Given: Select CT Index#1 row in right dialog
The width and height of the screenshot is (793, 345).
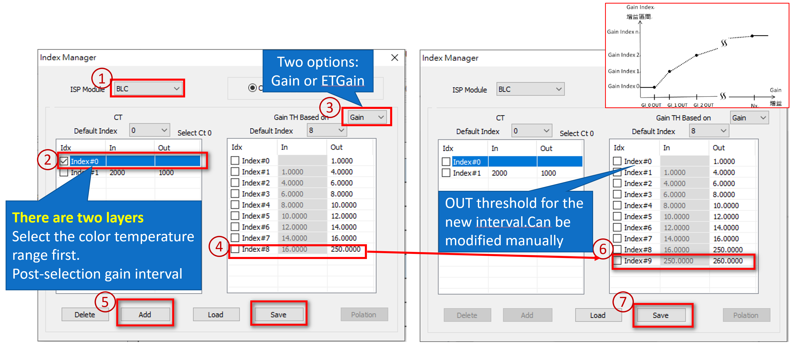Looking at the screenshot, I should 467,173.
